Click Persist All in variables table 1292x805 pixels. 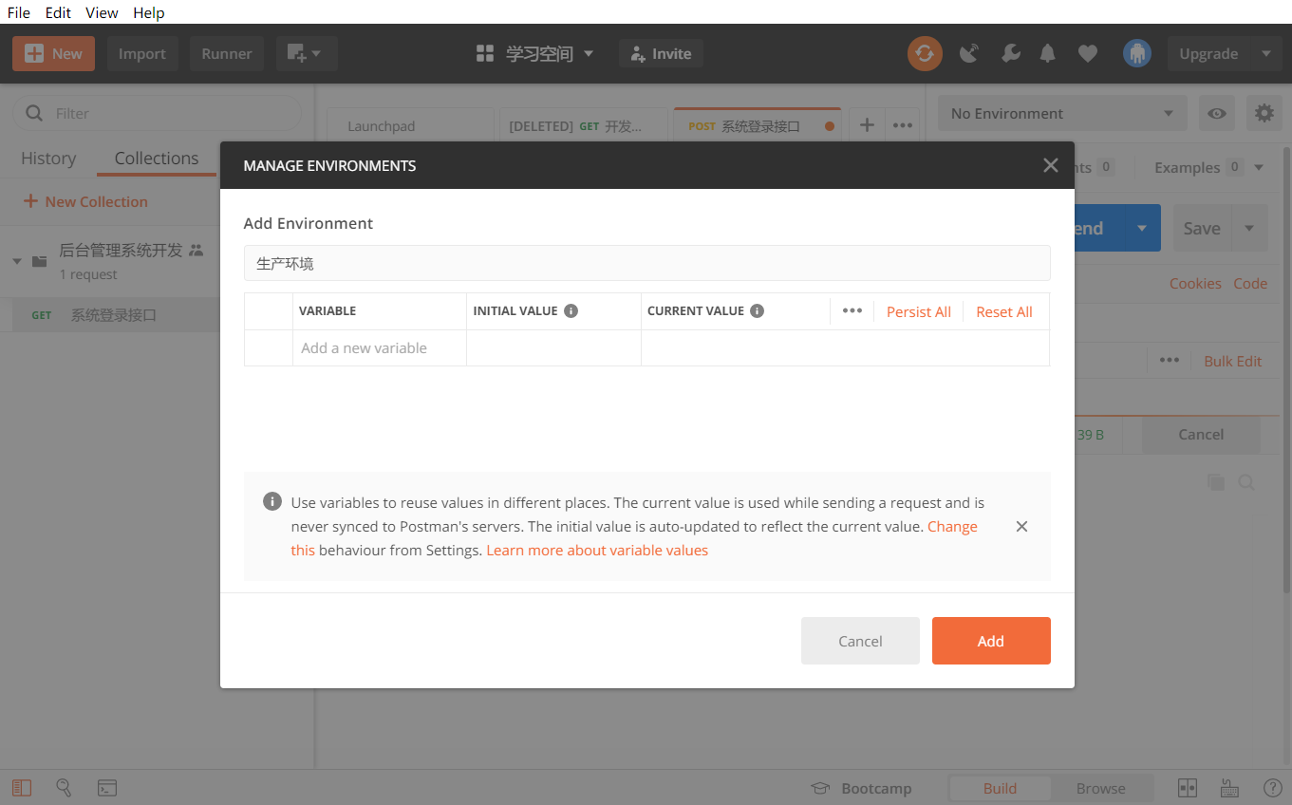pos(918,311)
